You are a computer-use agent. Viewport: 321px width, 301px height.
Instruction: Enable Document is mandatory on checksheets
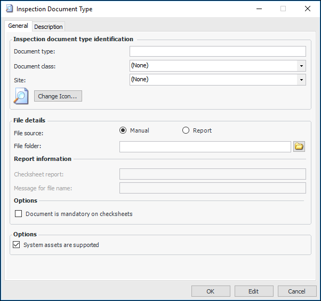point(19,214)
